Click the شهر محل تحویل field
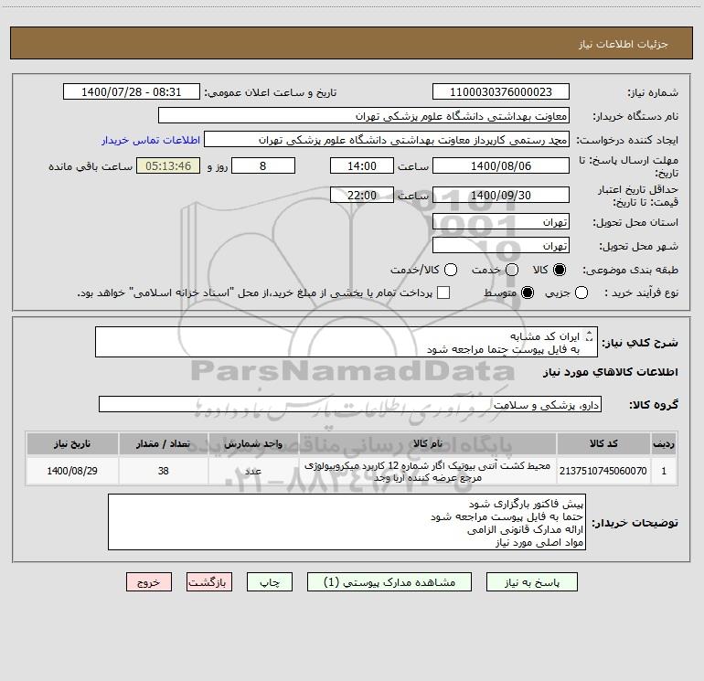 (501, 246)
